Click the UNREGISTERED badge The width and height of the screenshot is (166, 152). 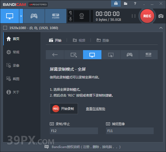38,5
